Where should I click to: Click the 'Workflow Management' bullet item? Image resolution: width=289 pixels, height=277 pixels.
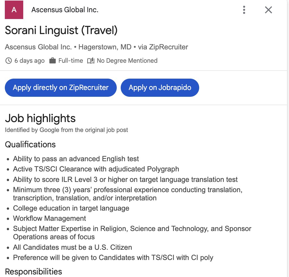50,219
